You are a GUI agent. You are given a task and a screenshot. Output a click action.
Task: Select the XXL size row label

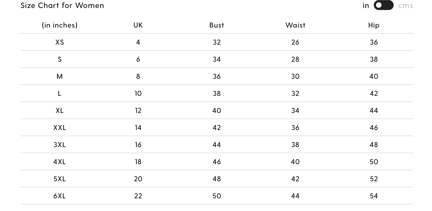tap(60, 128)
